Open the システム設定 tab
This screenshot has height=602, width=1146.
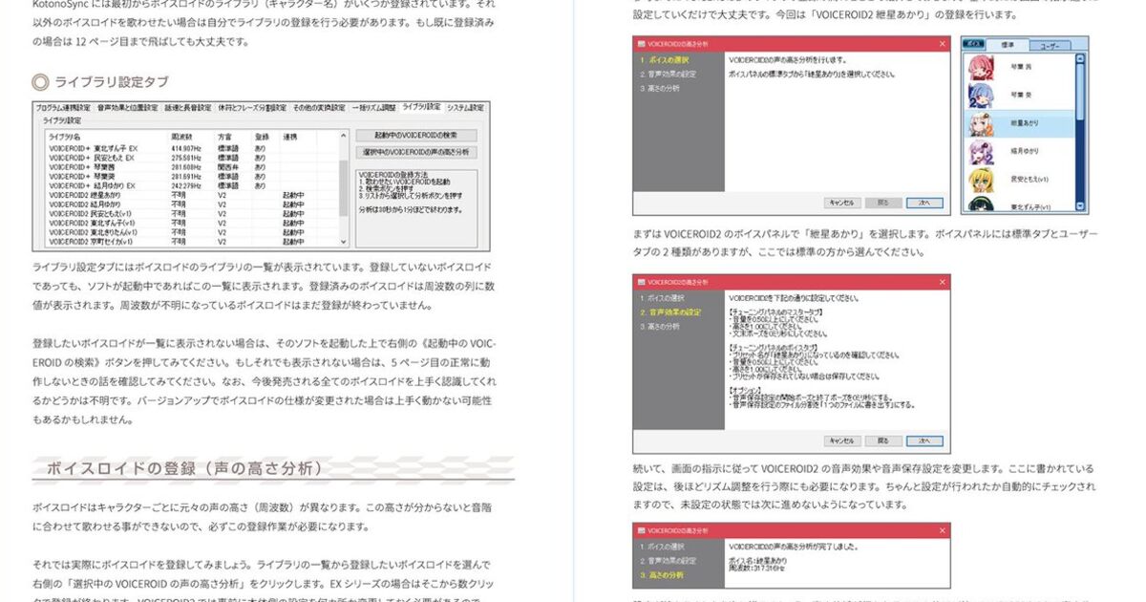click(466, 107)
